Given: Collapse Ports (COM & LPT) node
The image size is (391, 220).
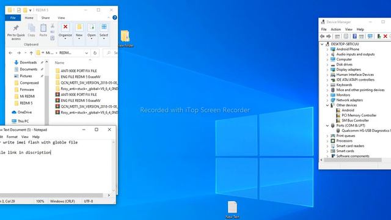Looking at the screenshot, I should pyautogui.click(x=327, y=125).
